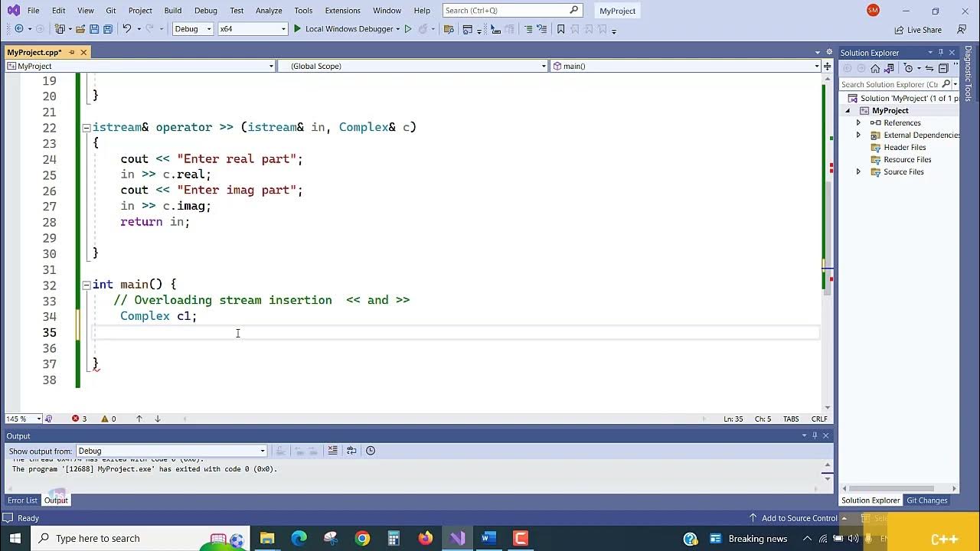Open the MyProject project scope dropdown
This screenshot has height=551, width=980.
click(x=140, y=66)
